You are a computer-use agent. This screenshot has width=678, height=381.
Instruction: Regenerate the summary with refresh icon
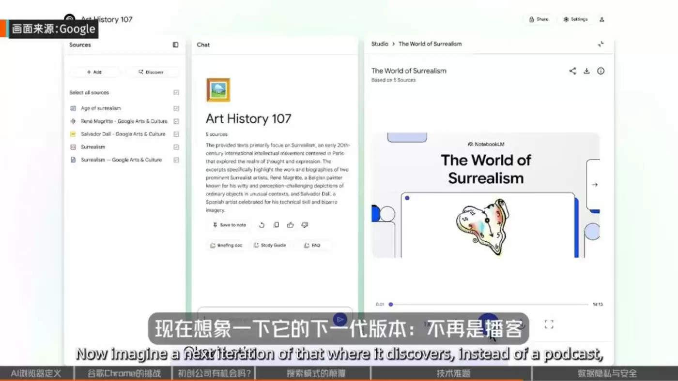[x=262, y=225]
